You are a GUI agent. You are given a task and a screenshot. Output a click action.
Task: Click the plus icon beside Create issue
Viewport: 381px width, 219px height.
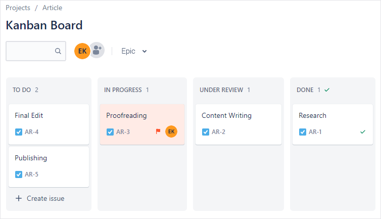pyautogui.click(x=19, y=198)
